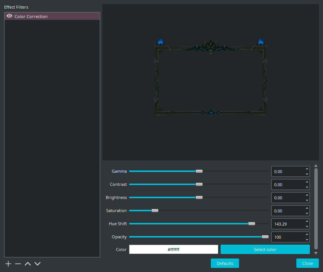Increase Gamma value with up arrow
Screen dimensions: 323x272
coord(307,169)
